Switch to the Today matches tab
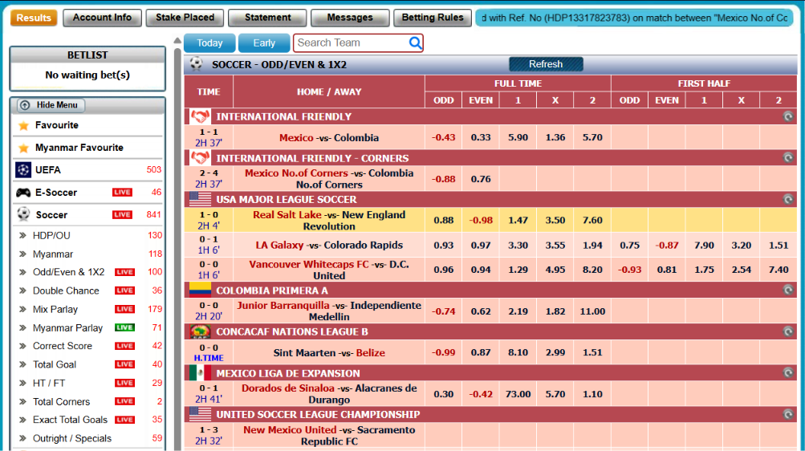 tap(209, 43)
